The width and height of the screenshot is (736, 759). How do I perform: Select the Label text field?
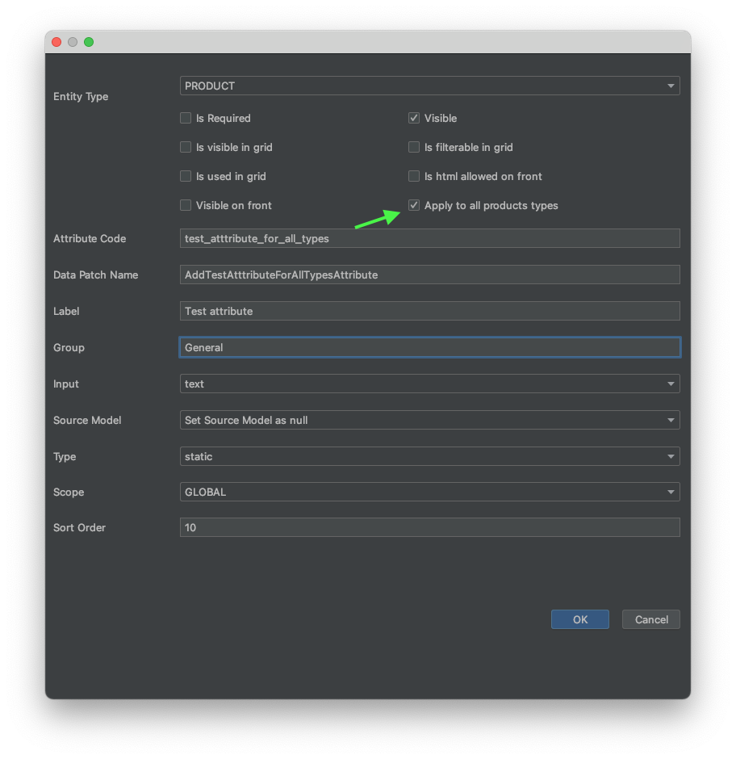429,311
